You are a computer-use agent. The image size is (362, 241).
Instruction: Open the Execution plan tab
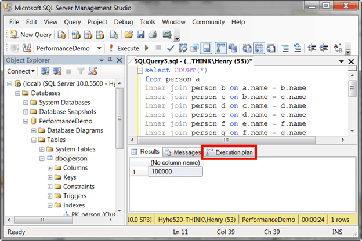229,152
